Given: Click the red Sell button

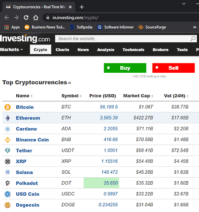Looking at the screenshot, I should 173,68.
